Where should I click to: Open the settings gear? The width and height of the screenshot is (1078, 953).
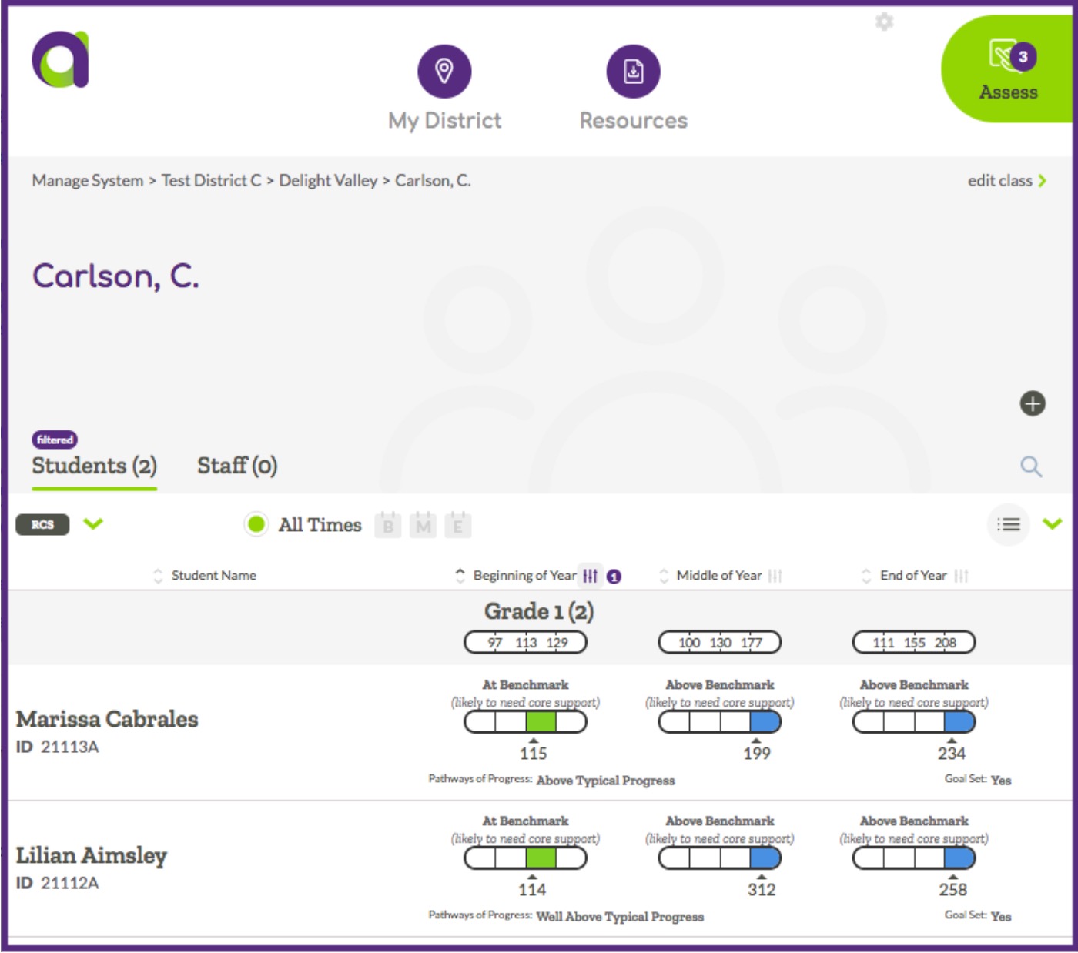coord(883,22)
